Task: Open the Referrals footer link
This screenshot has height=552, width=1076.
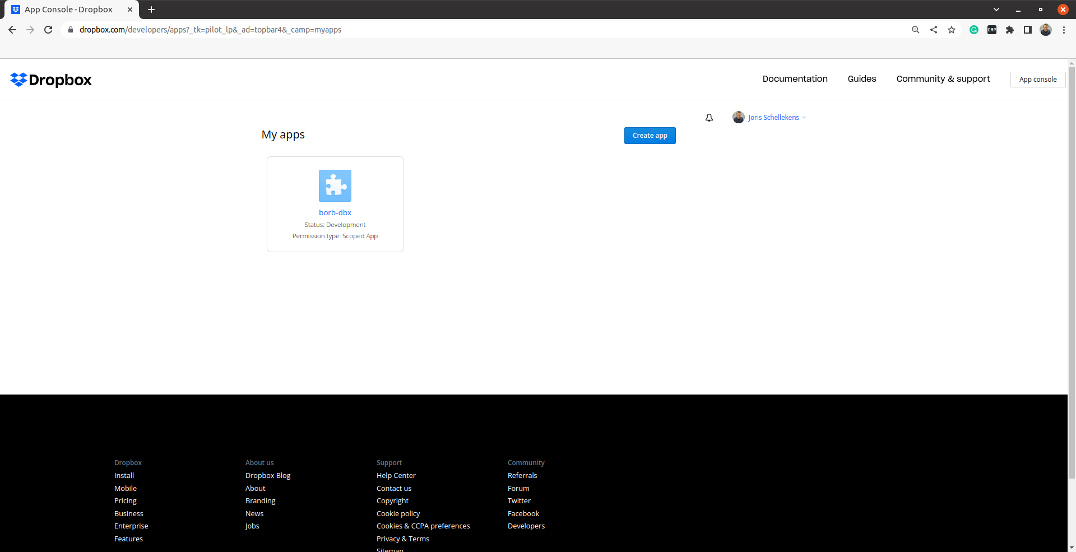Action: click(x=522, y=476)
